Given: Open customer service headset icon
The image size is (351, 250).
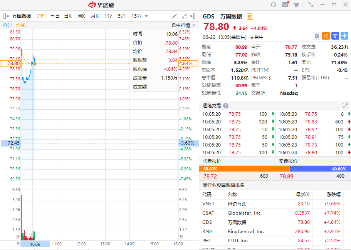Looking at the screenshot, I should pos(274,5).
